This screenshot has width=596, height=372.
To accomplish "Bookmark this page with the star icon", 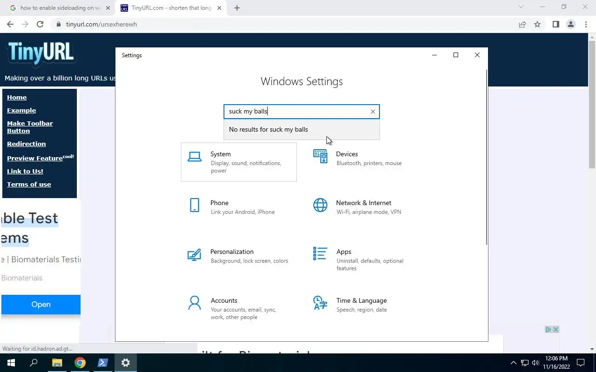I will 537,24.
